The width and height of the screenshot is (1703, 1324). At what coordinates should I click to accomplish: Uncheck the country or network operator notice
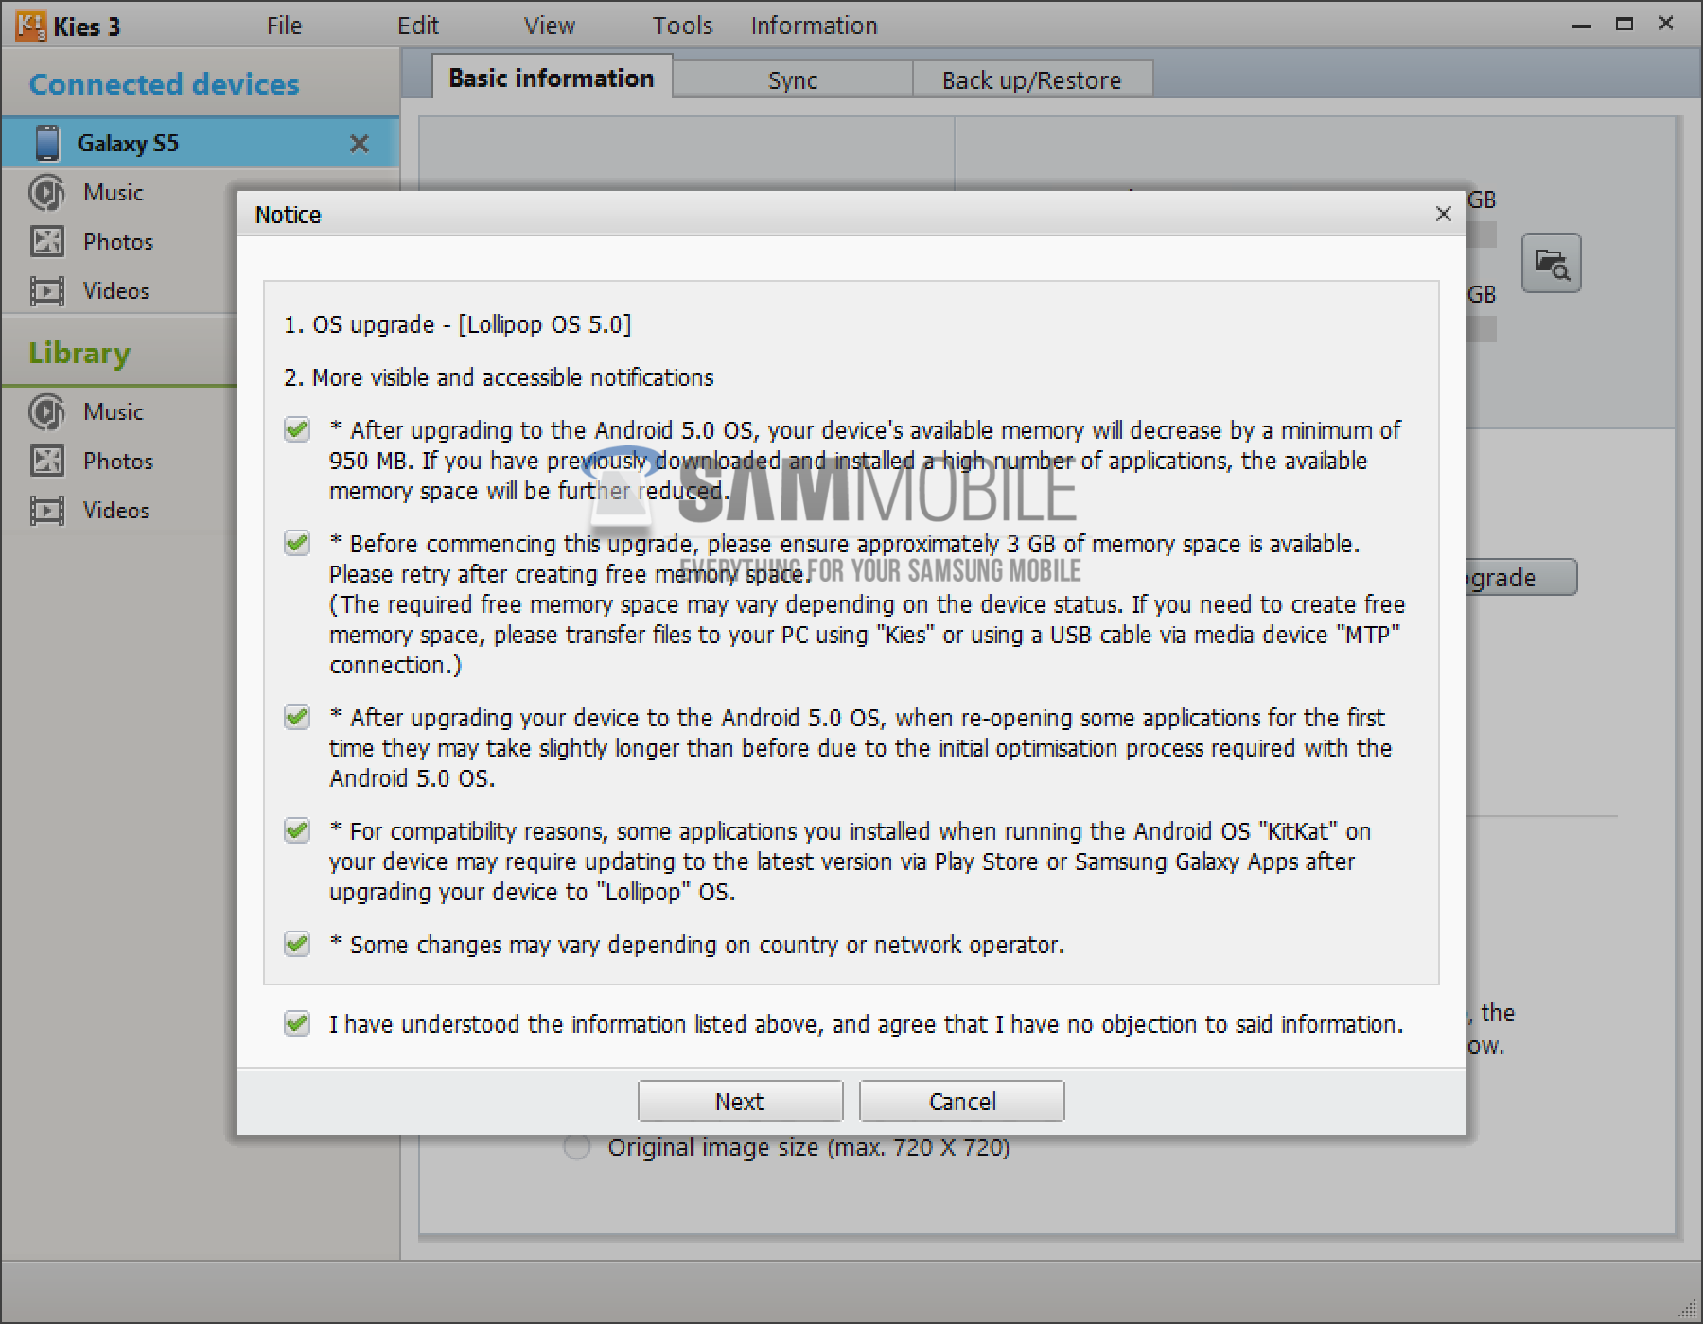(x=297, y=945)
